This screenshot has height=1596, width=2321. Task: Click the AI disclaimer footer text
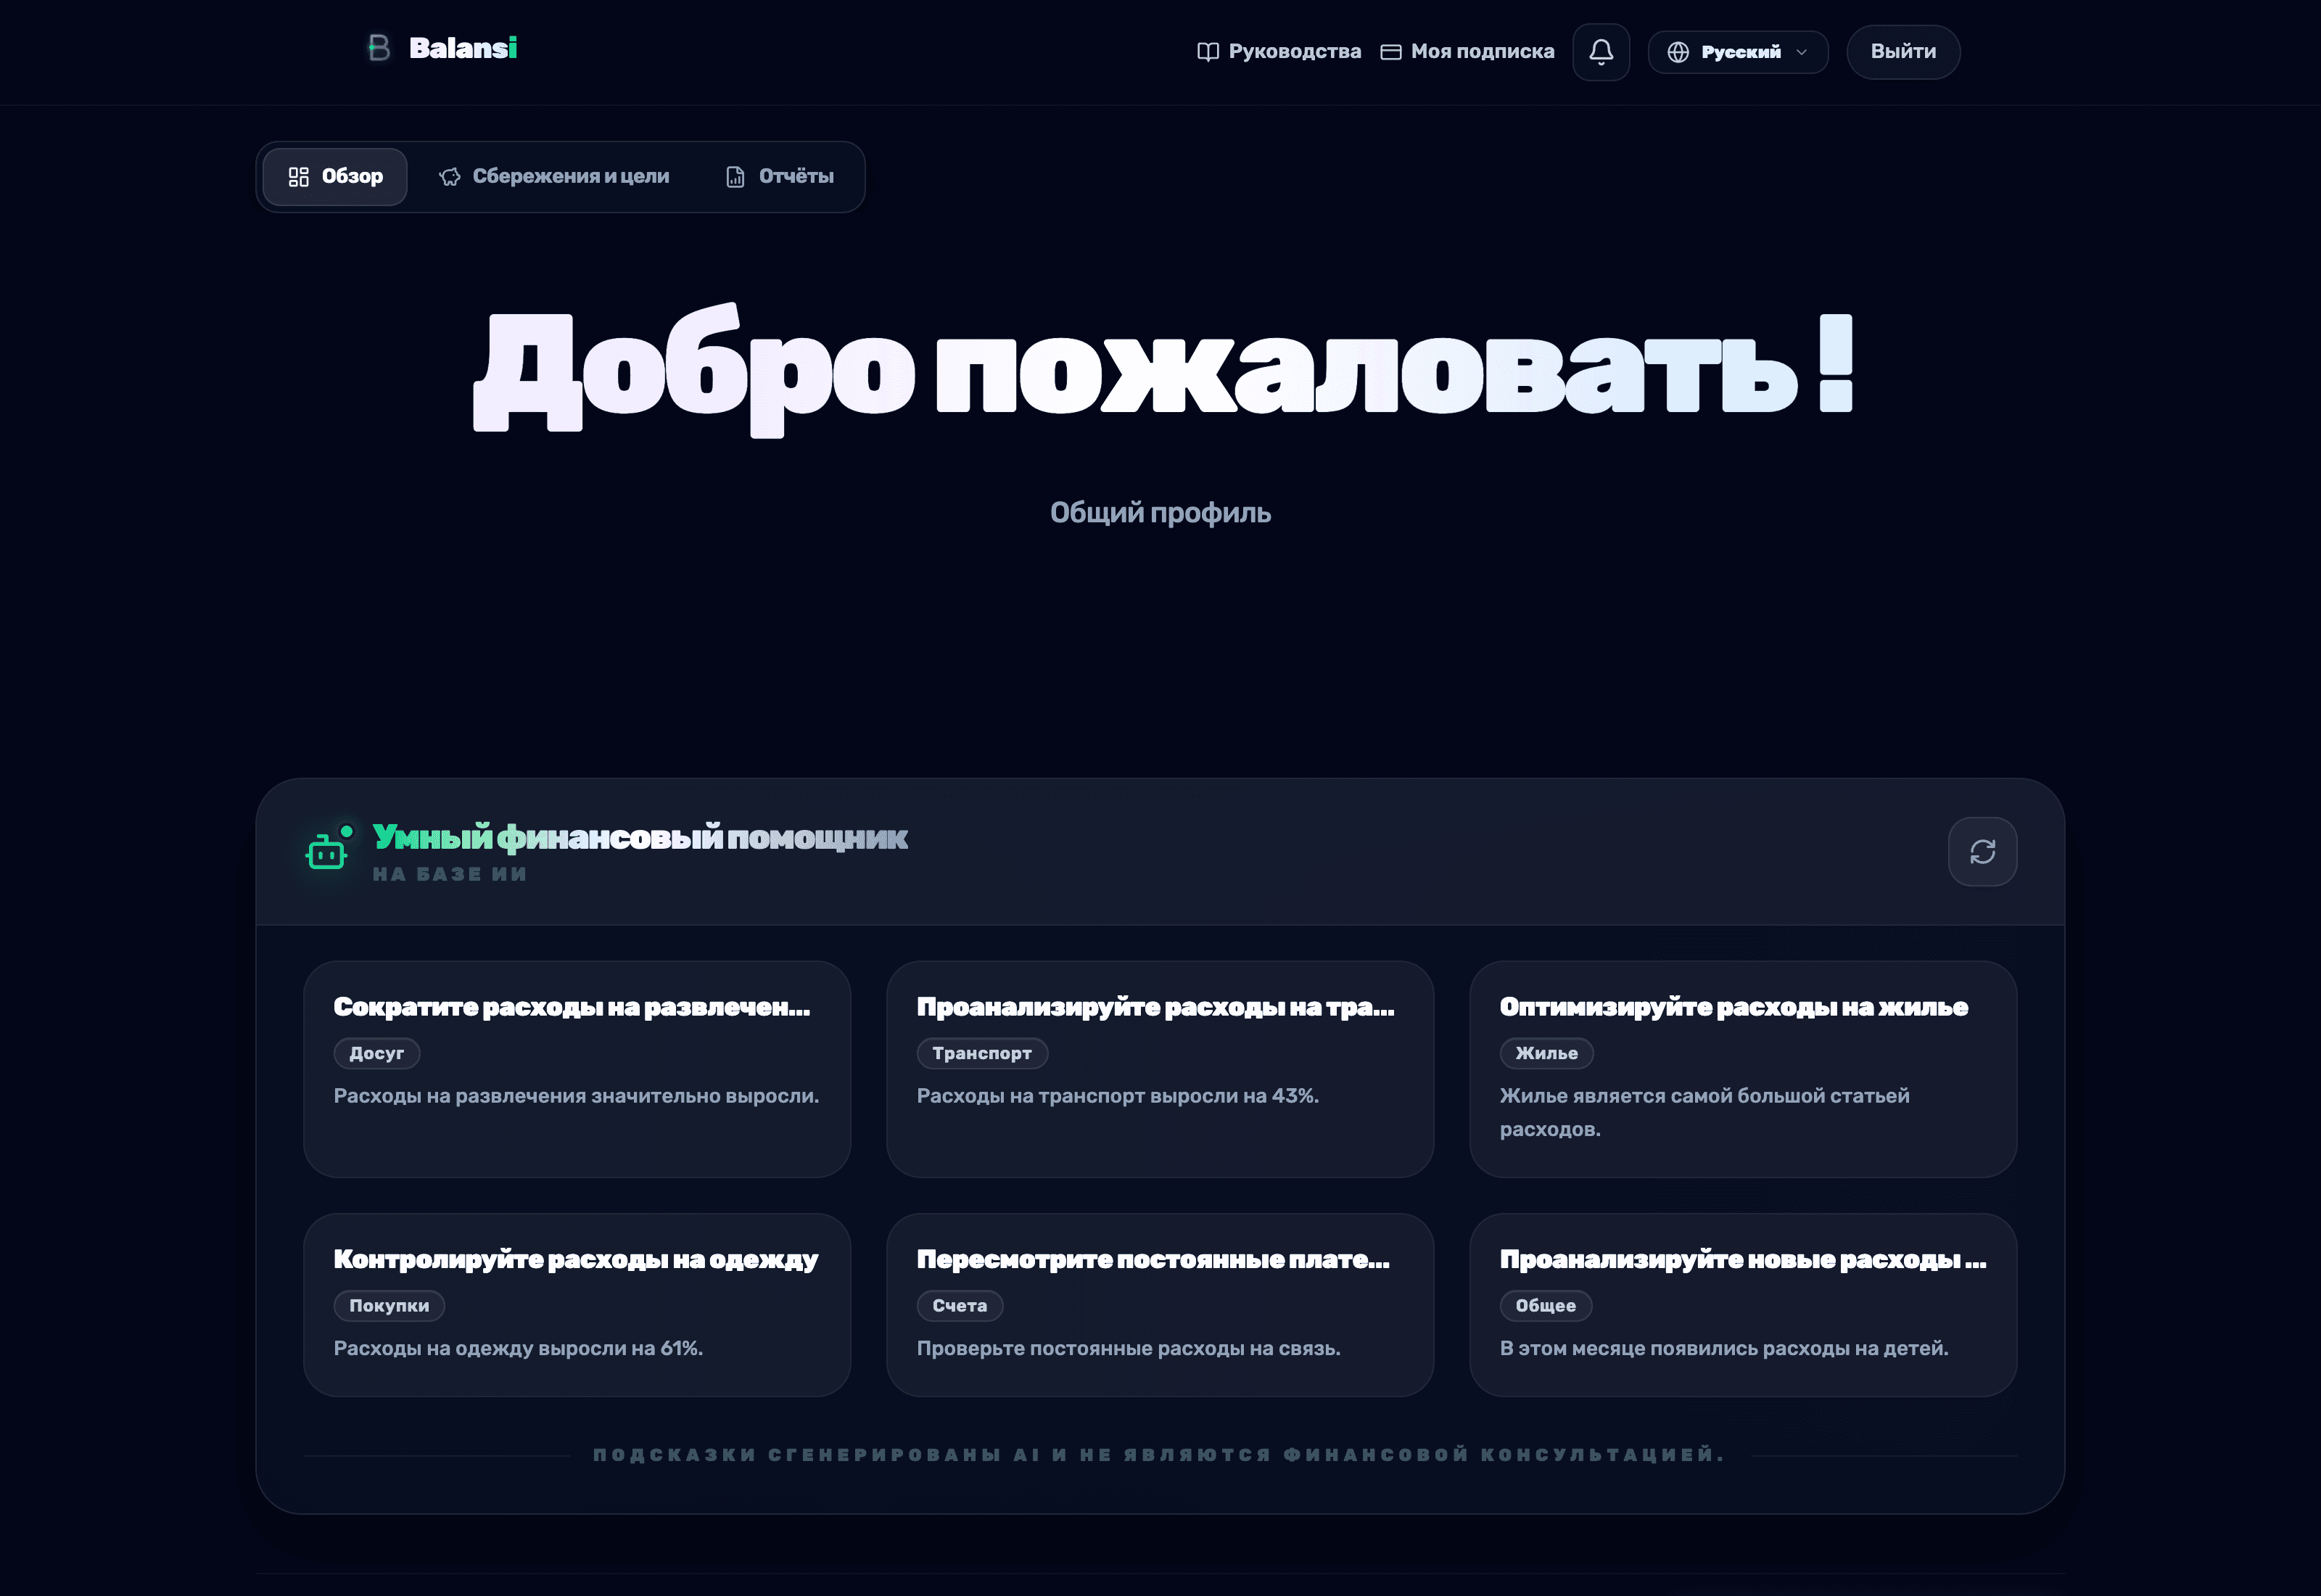tap(1160, 1455)
